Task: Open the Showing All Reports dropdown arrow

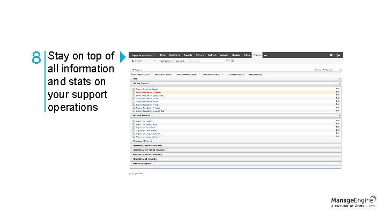Action: 340,70
